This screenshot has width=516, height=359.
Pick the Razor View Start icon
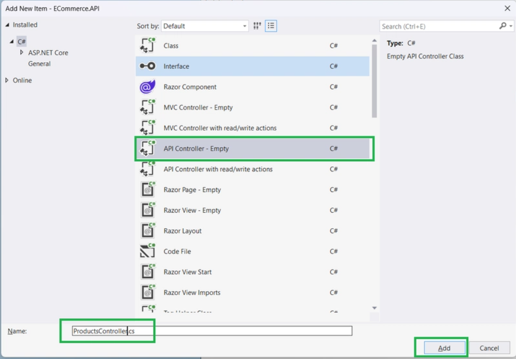coord(147,272)
